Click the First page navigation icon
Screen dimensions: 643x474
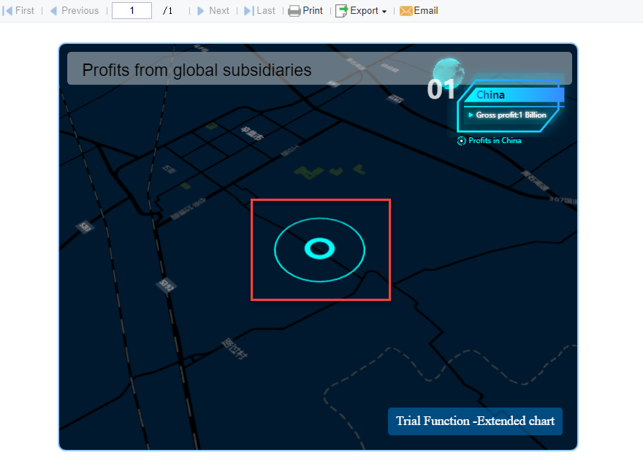(6, 10)
